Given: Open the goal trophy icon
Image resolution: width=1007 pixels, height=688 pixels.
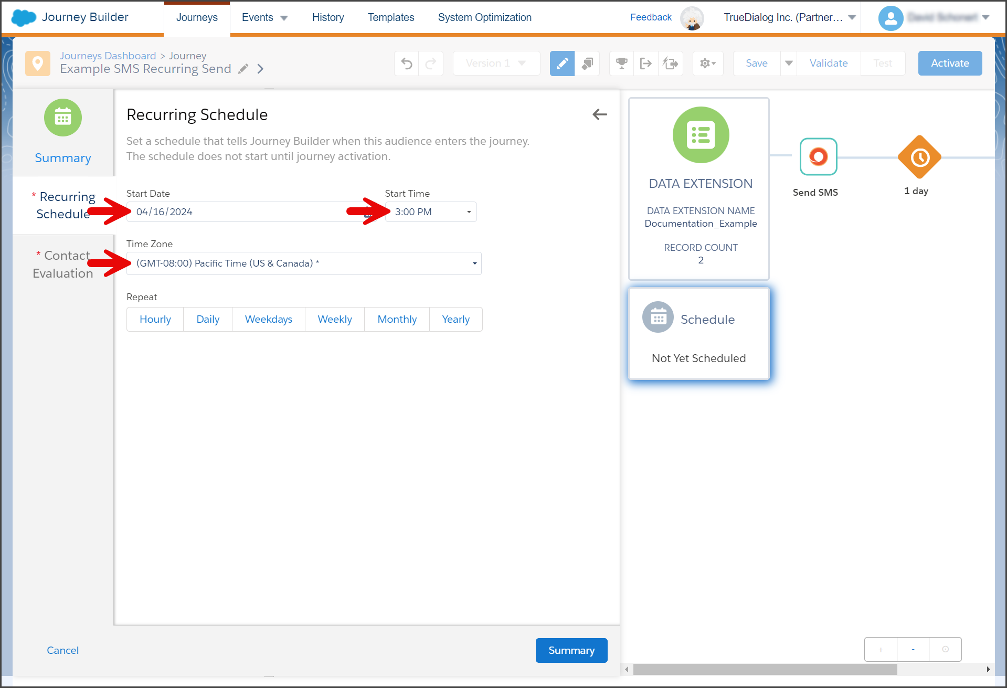Looking at the screenshot, I should pos(622,63).
